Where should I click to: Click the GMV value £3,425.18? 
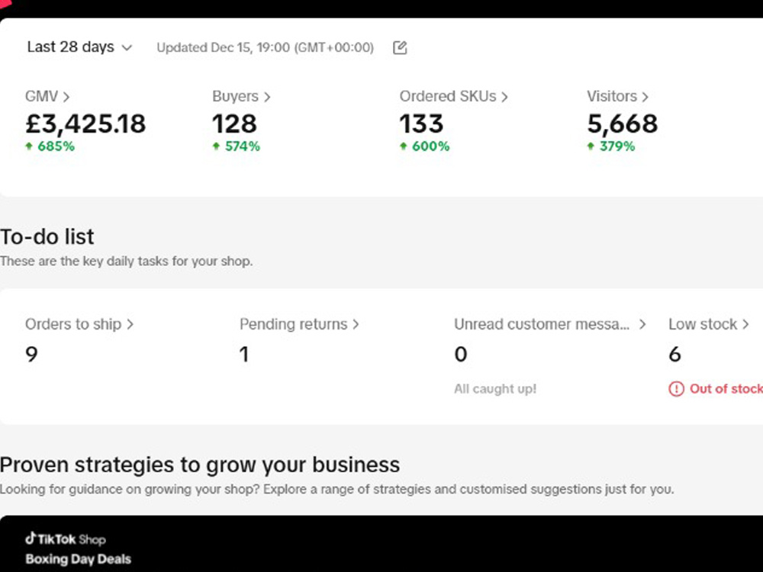(85, 124)
